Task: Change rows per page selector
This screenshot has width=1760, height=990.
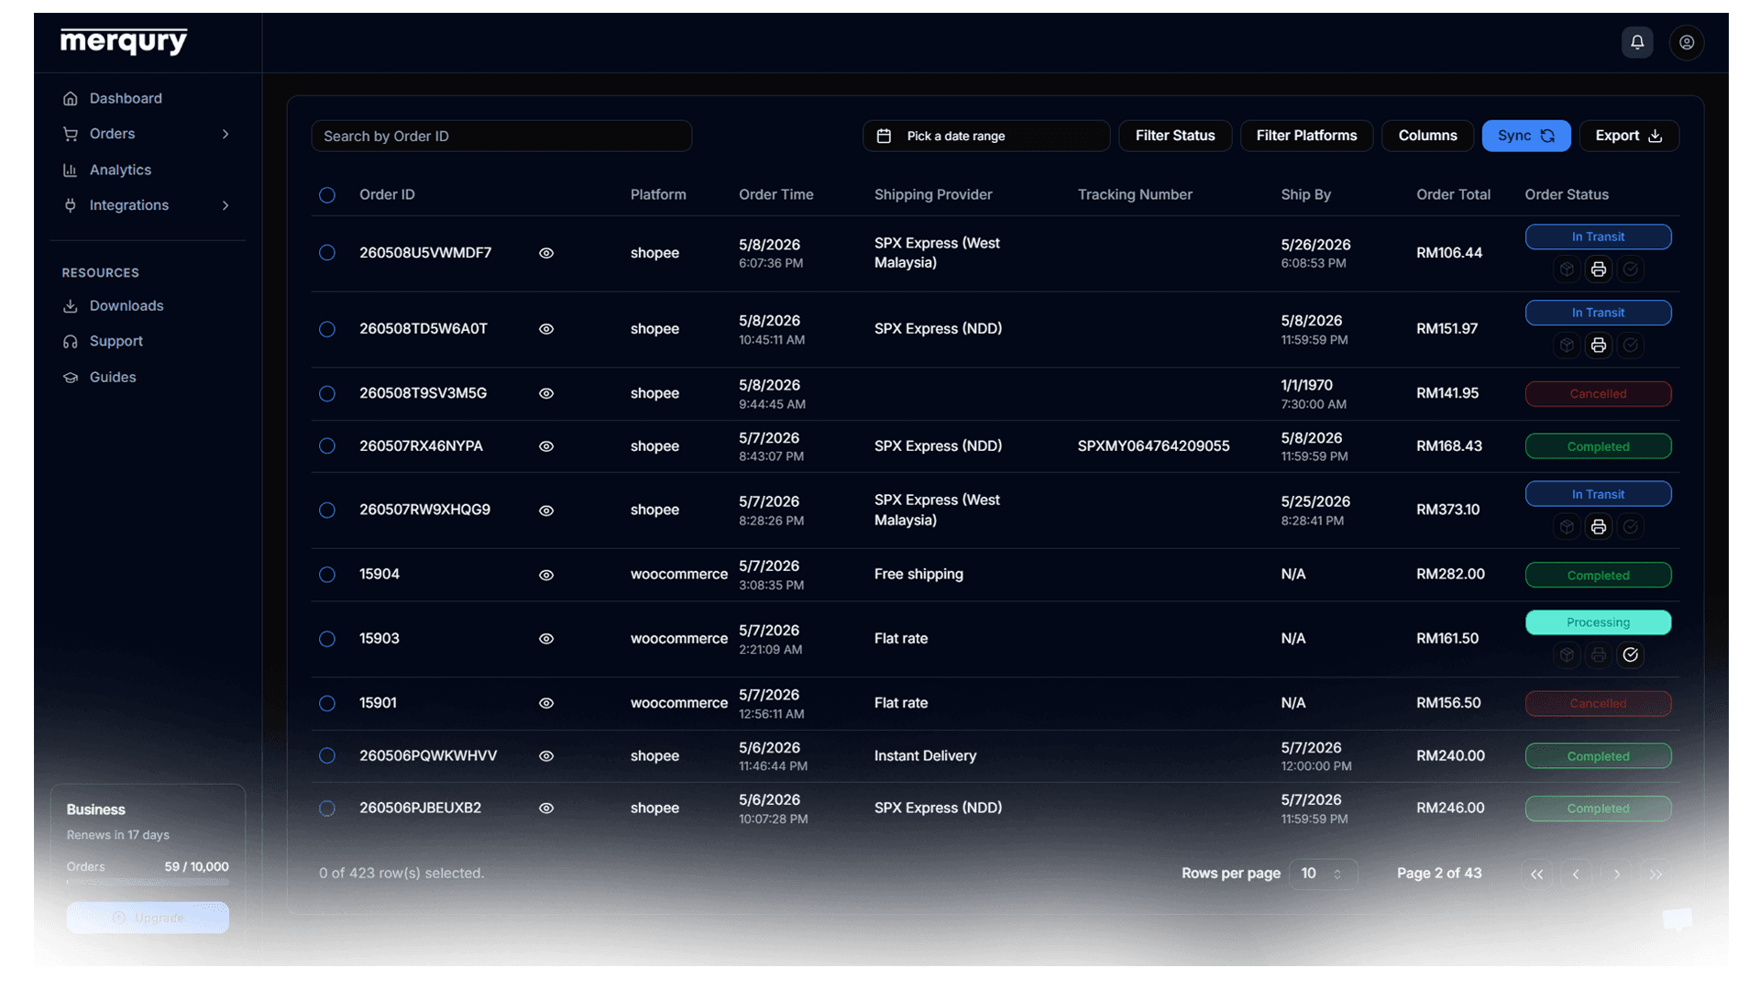Action: [1323, 874]
